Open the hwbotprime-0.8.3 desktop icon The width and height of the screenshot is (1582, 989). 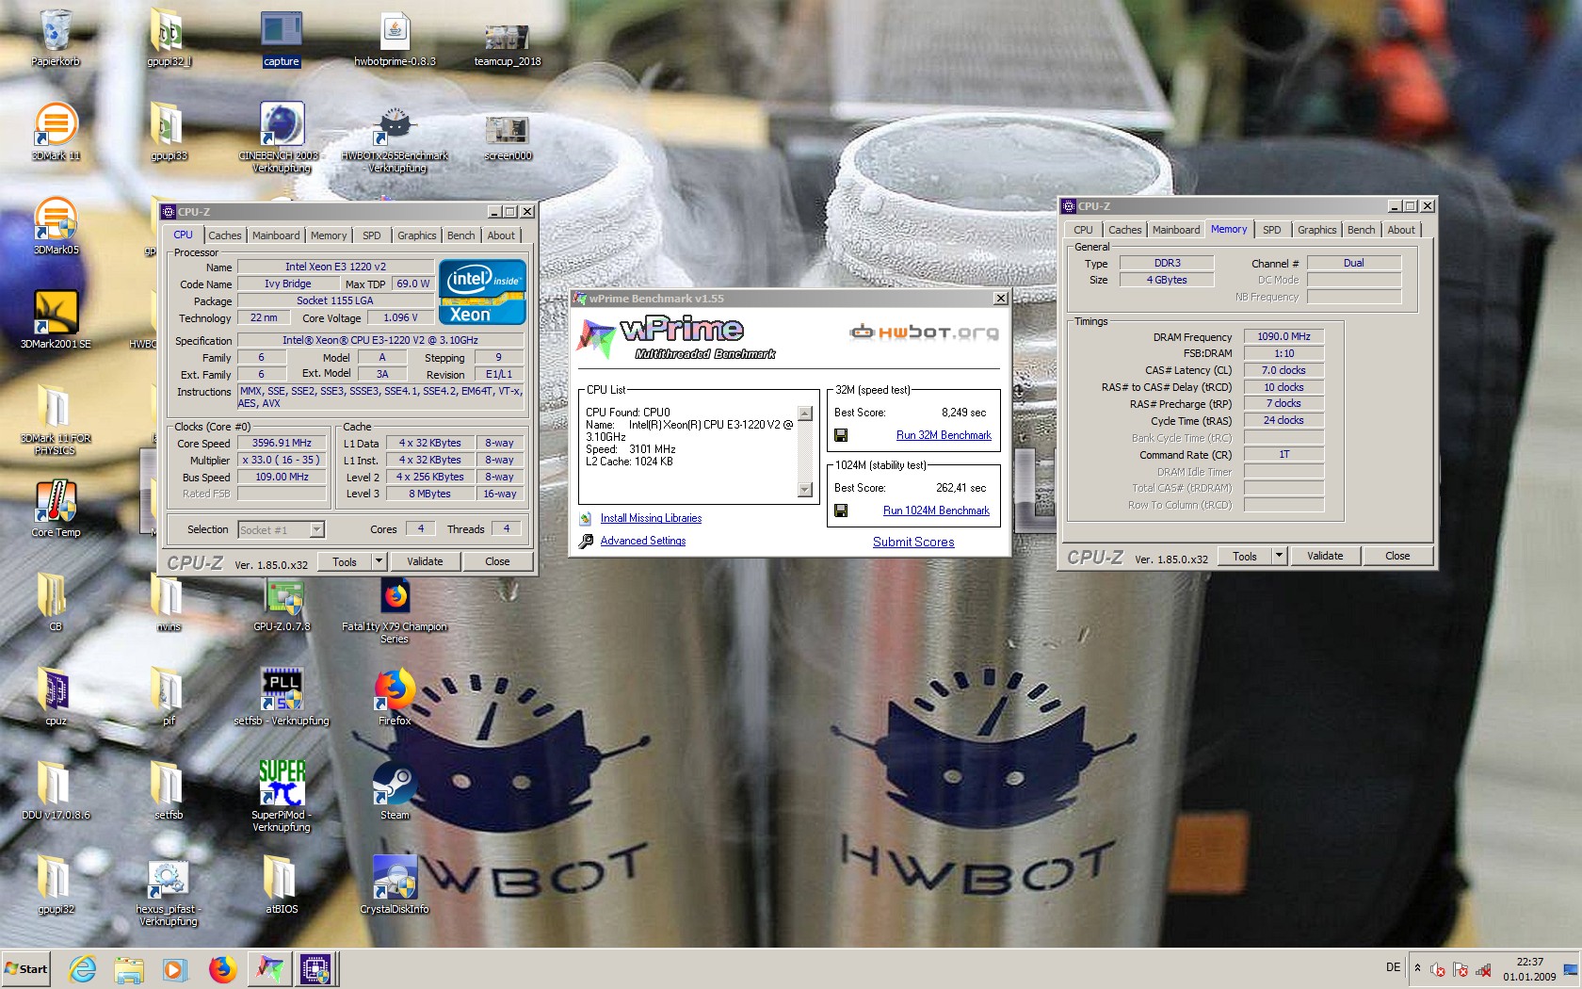click(x=395, y=38)
